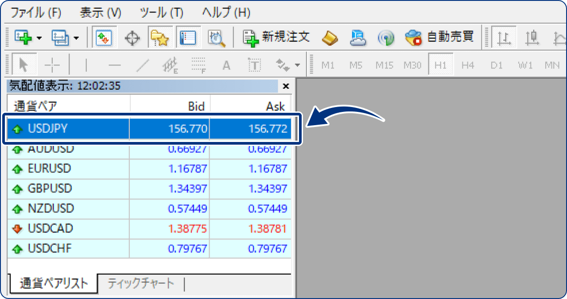Image resolution: width=567 pixels, height=299 pixels.
Task: Enable candlestick chart display mode
Action: (x=532, y=37)
